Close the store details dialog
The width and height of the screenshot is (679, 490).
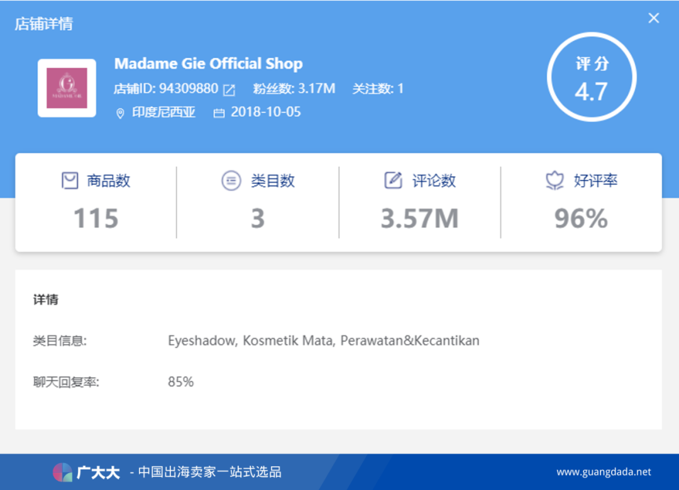[x=653, y=18]
